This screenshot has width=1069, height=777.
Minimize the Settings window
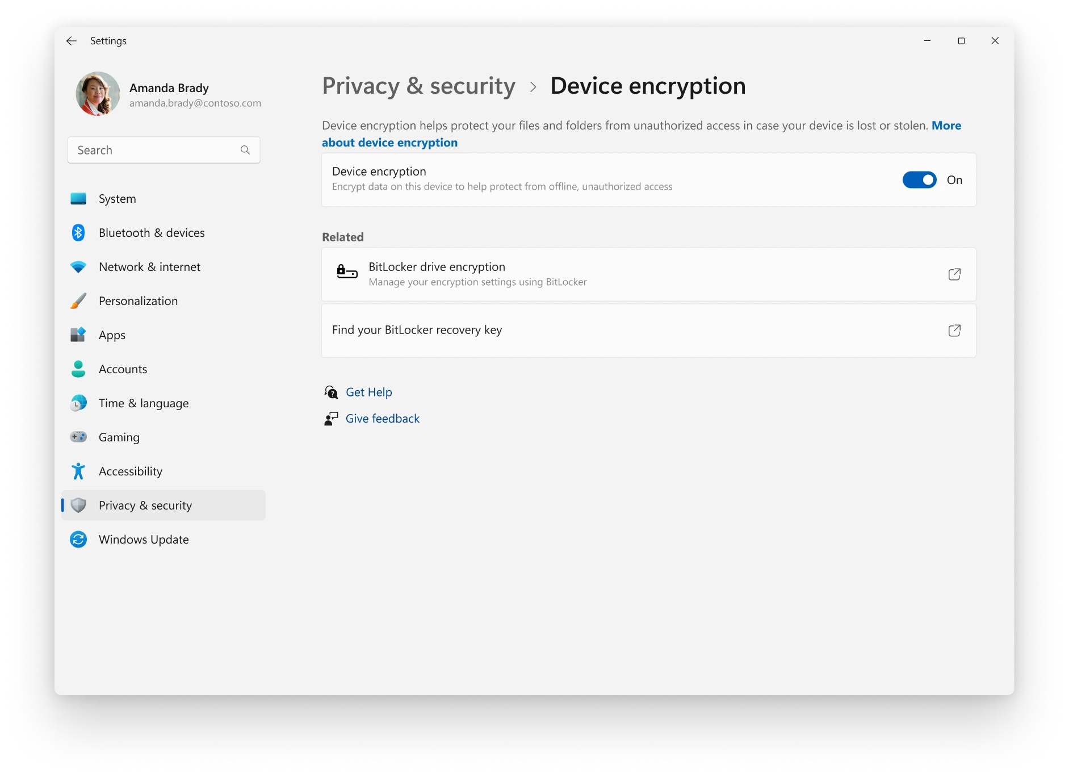click(x=927, y=41)
